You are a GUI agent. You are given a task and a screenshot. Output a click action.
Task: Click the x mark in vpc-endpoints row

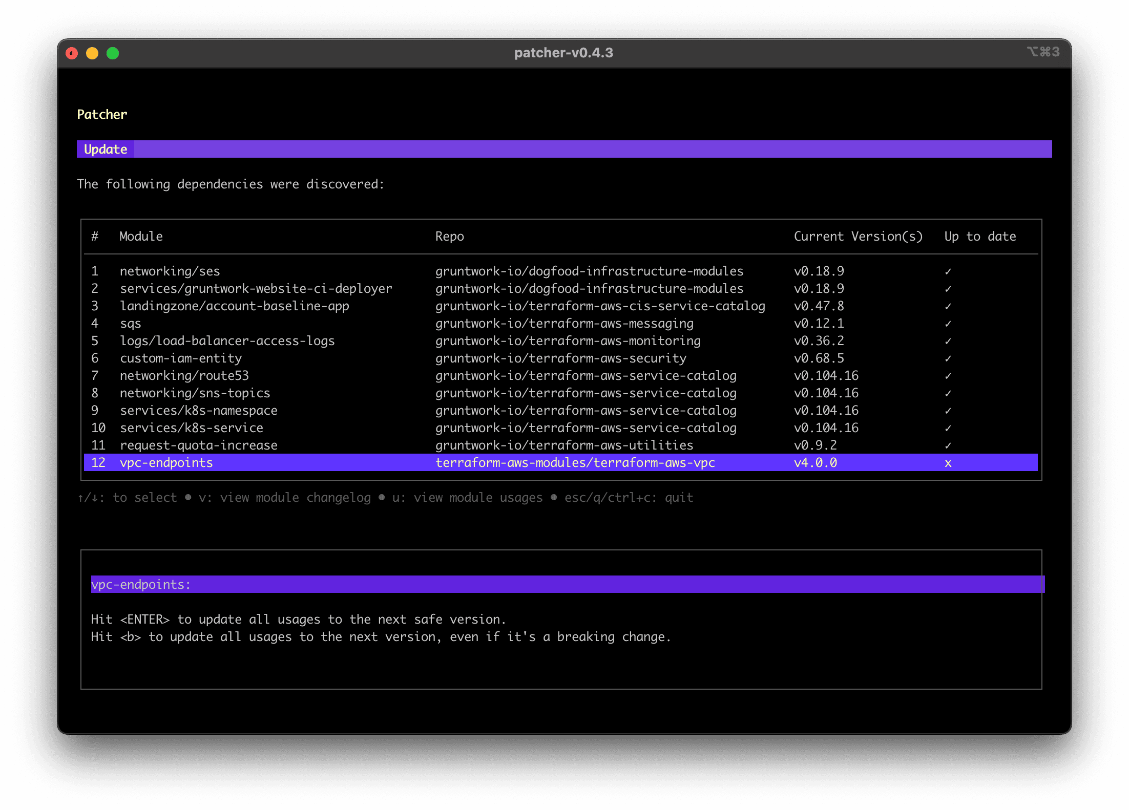pos(948,463)
